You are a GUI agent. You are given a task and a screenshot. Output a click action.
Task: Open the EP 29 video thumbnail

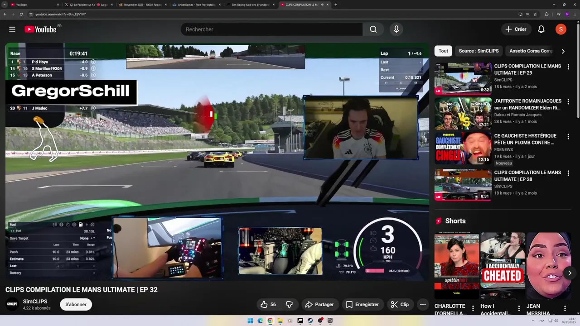pyautogui.click(x=463, y=78)
